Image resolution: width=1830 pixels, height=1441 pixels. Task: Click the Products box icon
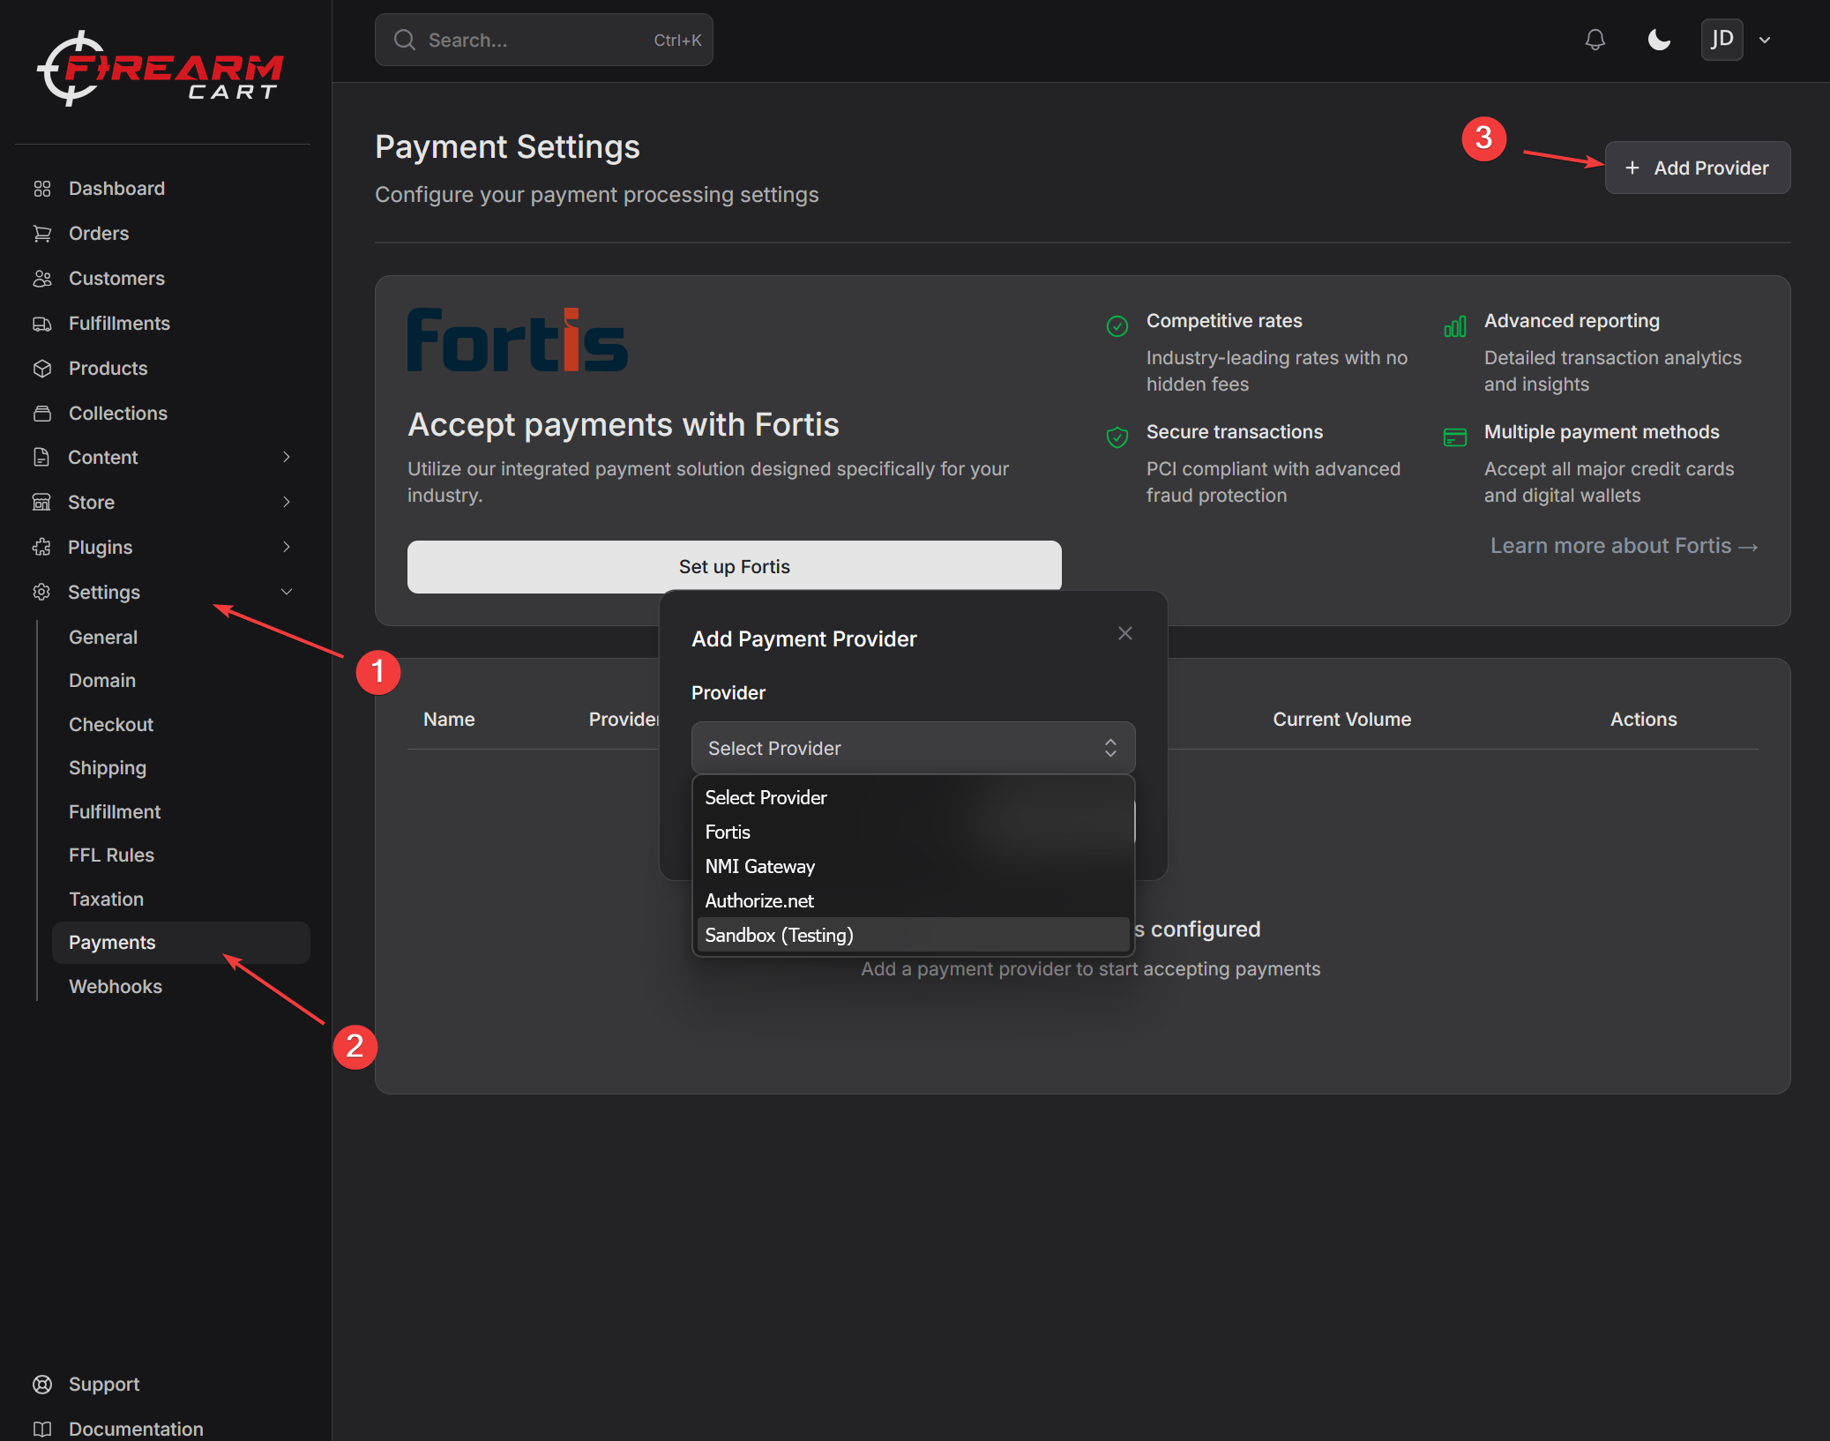click(41, 369)
